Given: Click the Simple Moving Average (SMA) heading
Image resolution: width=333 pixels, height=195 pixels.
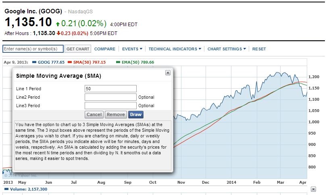Looking at the screenshot, I should 58,76.
